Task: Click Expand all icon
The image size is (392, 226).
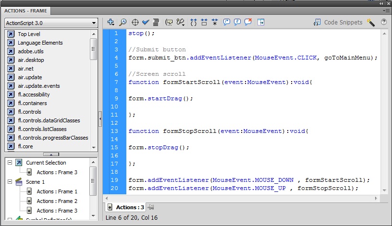Action: (x=215, y=22)
